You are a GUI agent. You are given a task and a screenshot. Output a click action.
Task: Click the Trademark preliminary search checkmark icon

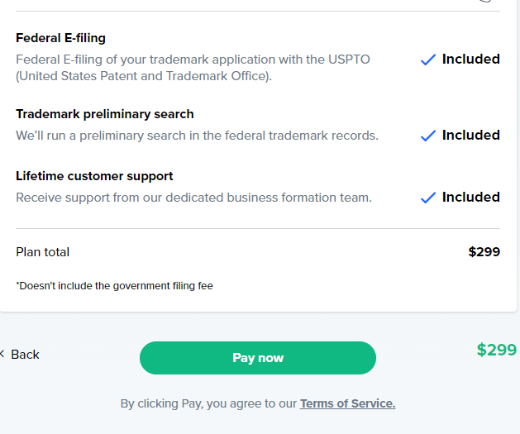click(427, 136)
